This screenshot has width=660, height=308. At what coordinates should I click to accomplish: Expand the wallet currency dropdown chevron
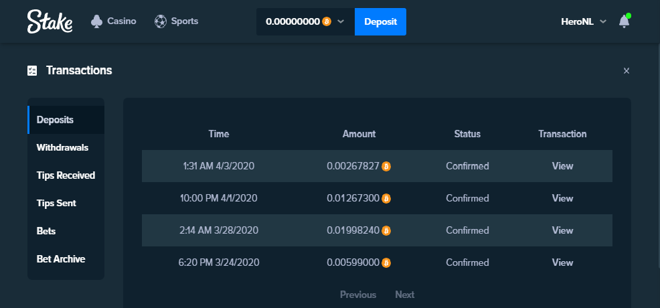(x=341, y=21)
